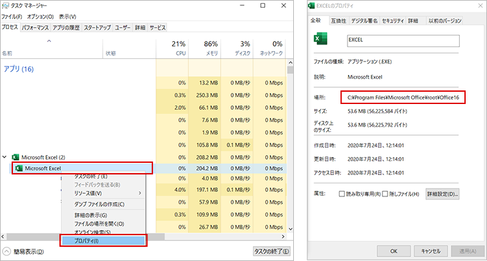Open the オプション(O) menu
This screenshot has width=487, height=261.
point(41,17)
